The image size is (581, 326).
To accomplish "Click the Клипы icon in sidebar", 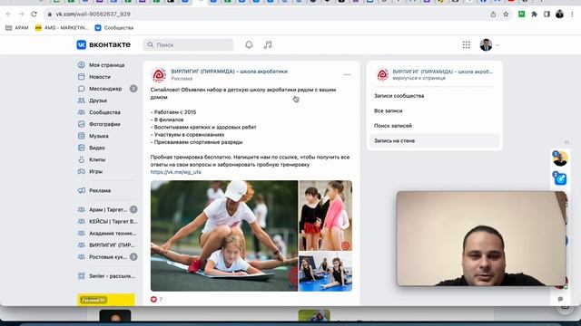I will coord(82,159).
